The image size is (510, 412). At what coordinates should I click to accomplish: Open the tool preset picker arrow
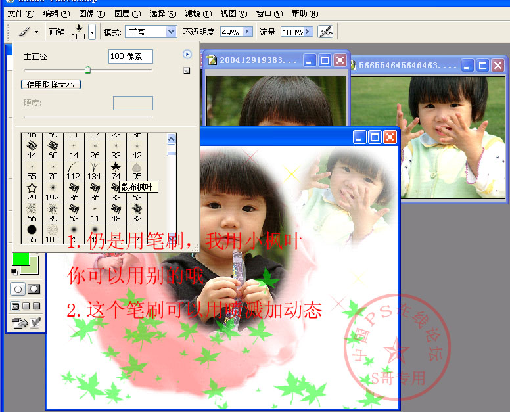point(36,32)
